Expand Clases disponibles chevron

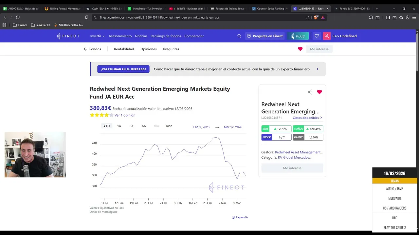321,118
